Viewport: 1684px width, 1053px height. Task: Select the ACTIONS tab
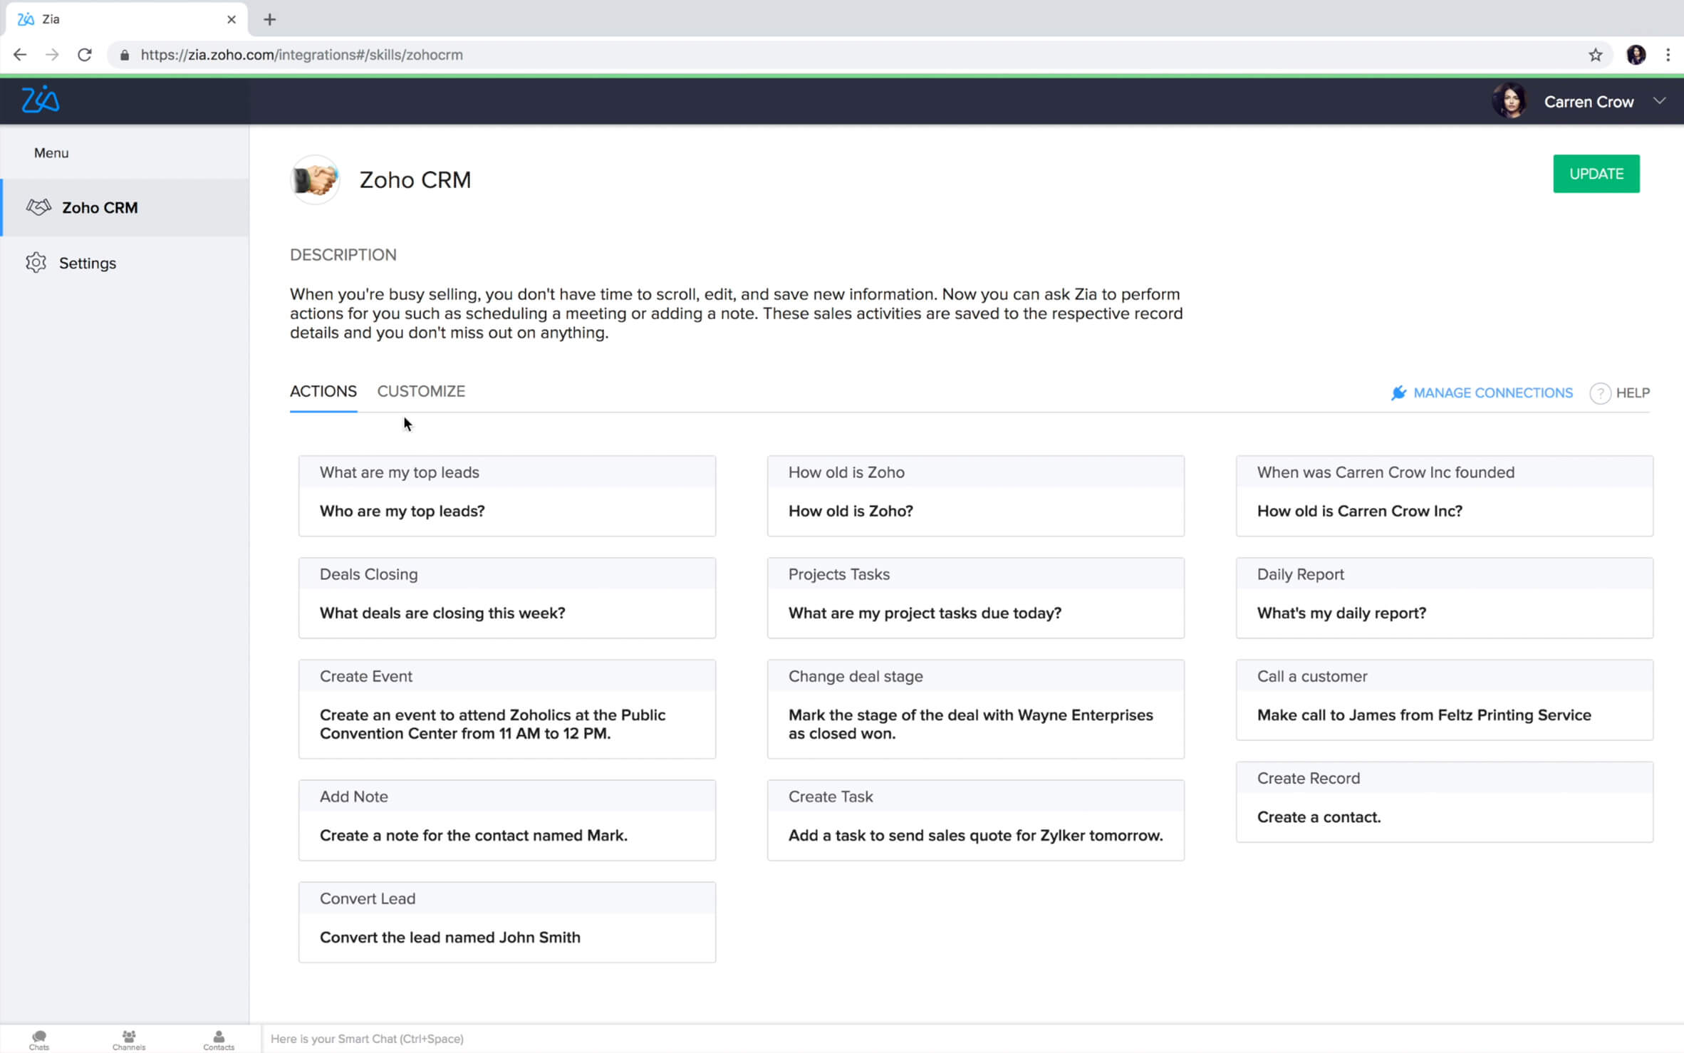point(323,391)
